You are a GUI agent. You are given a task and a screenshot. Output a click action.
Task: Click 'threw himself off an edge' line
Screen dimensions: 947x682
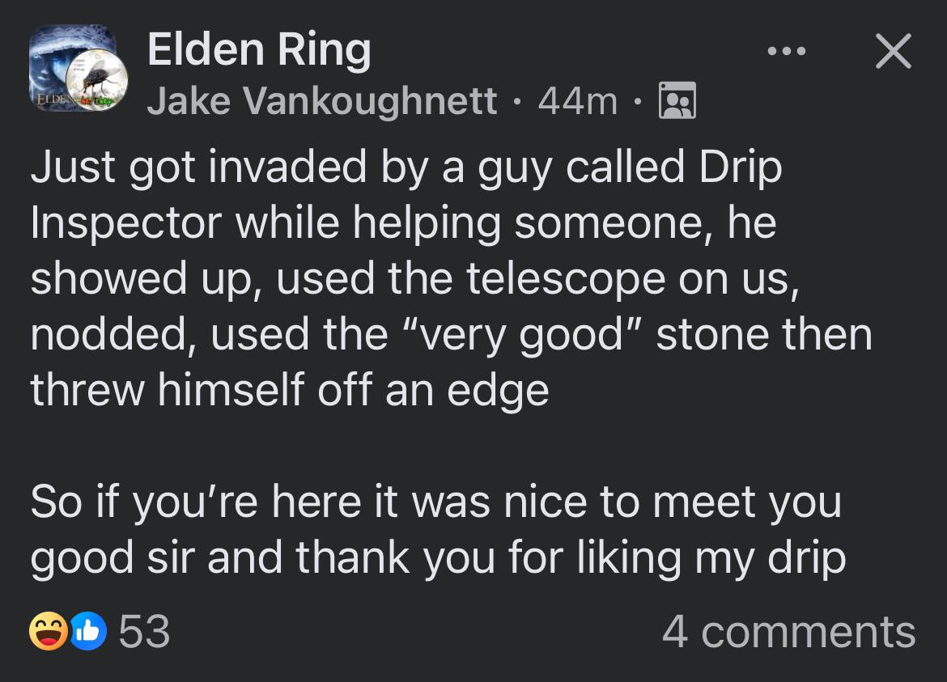(x=290, y=391)
